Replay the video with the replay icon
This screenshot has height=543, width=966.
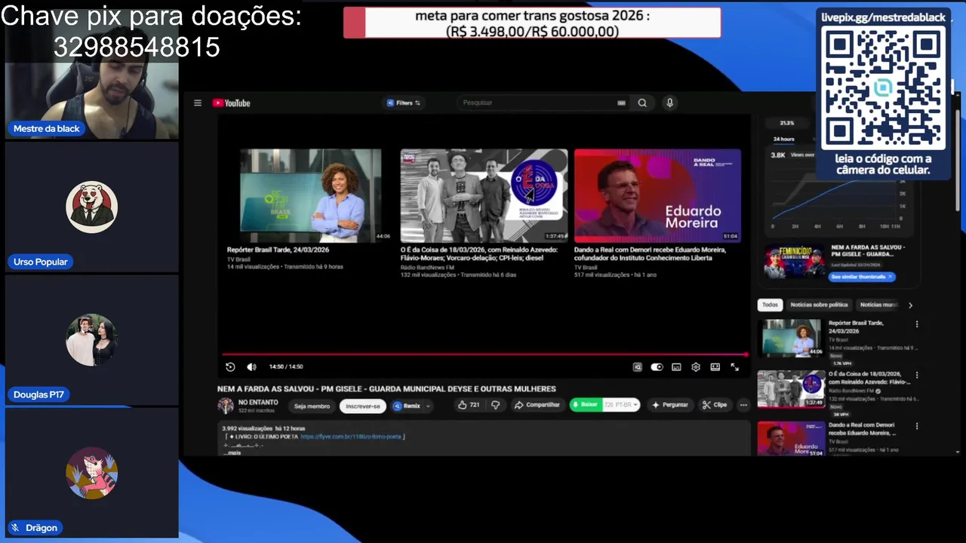pos(230,367)
